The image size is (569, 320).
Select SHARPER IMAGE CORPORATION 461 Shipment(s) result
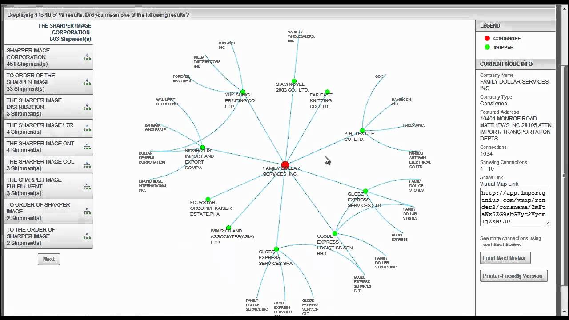pyautogui.click(x=49, y=57)
